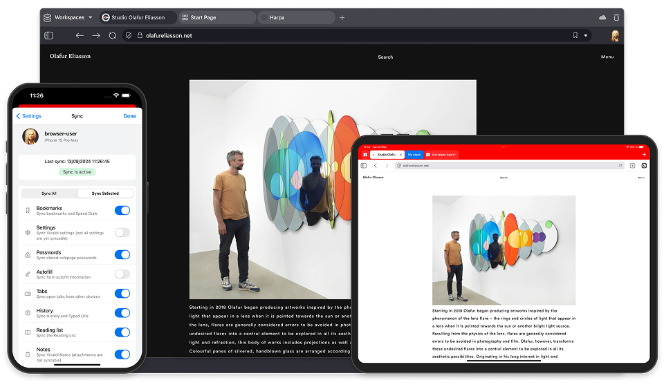664x387 pixels.
Task: Open the Menu on the desktop webpage
Action: click(607, 57)
